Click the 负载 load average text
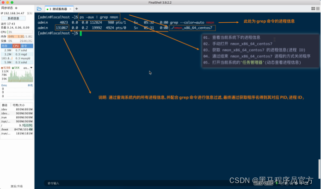This screenshot has width=321, height=189. pos(15,27)
